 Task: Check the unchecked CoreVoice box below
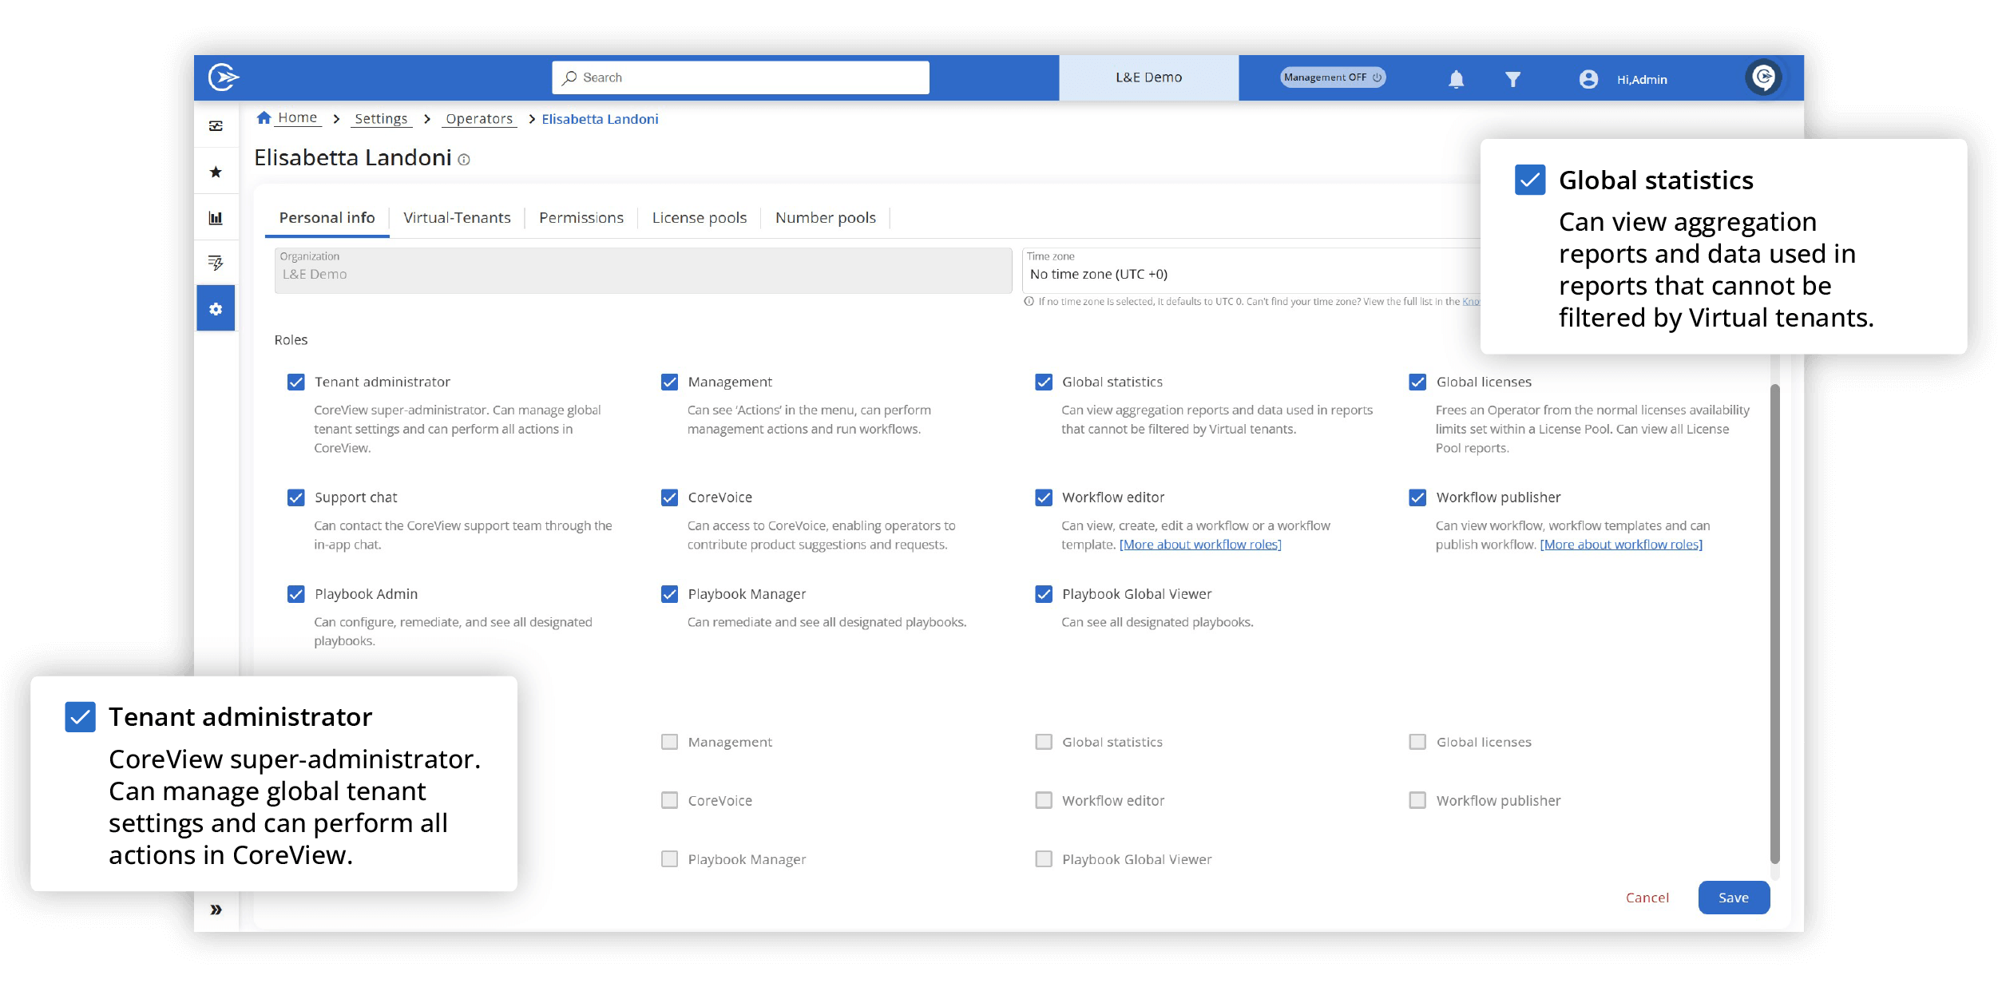click(x=670, y=800)
